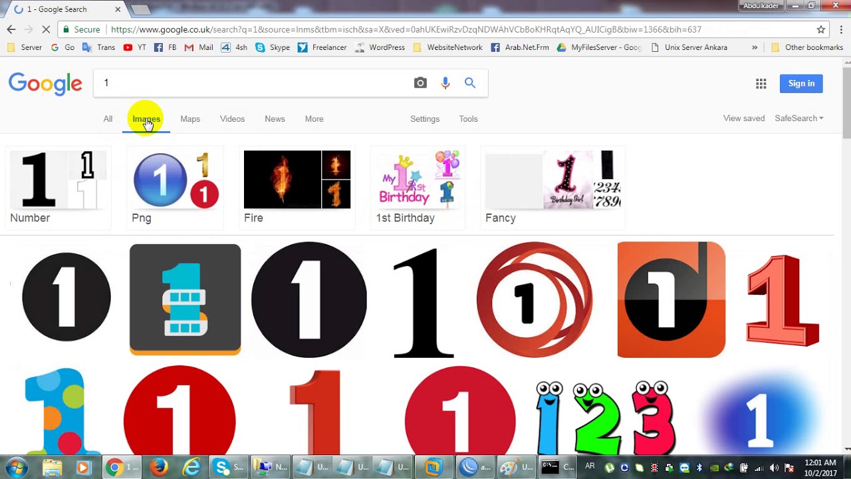
Task: Stop loading the page
Action: coord(46,29)
